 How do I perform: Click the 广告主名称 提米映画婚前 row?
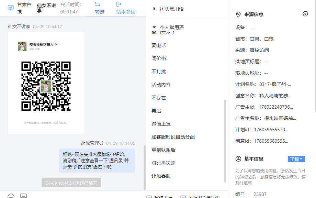266,118
